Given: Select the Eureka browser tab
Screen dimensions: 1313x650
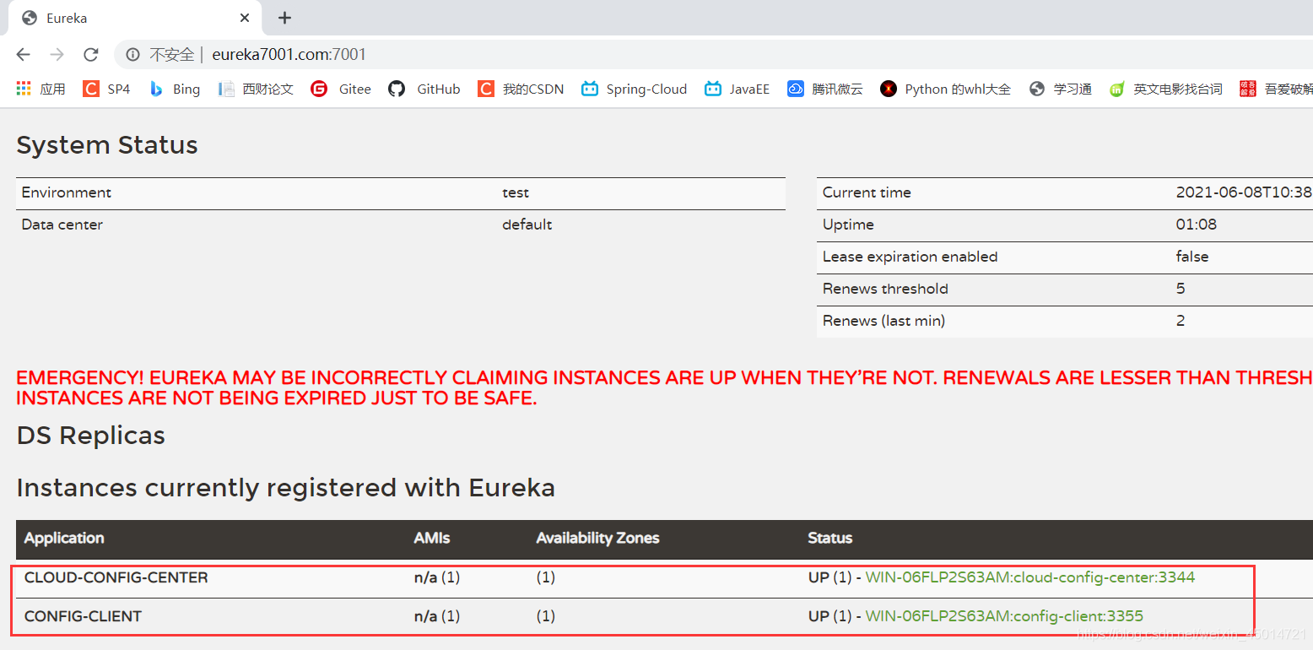Looking at the screenshot, I should (135, 18).
